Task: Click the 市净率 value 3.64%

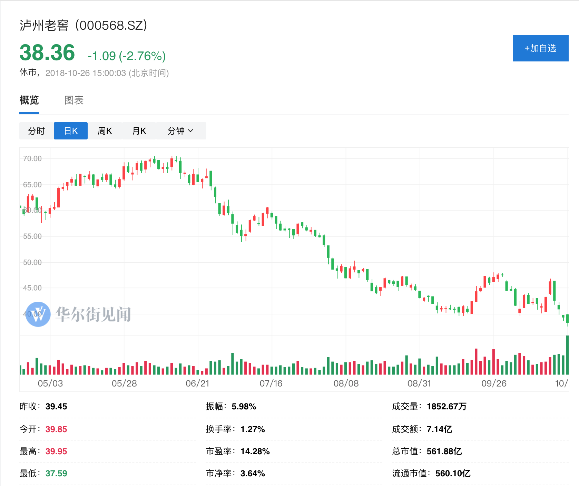Action: pos(253,474)
